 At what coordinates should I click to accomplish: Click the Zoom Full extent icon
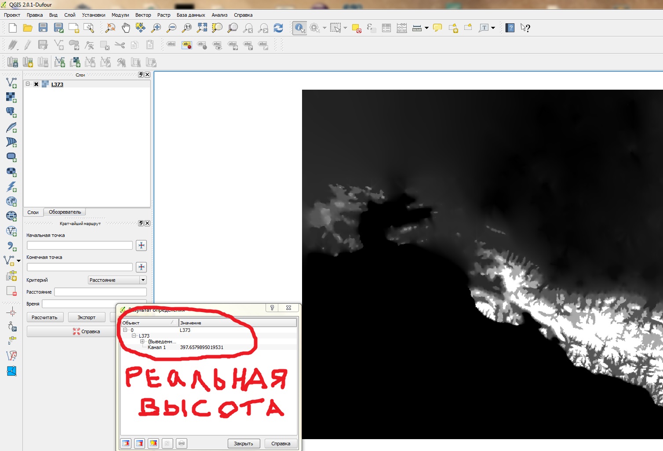[202, 28]
